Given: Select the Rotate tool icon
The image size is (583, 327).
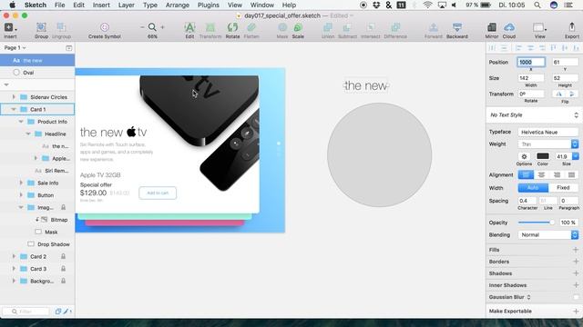Looking at the screenshot, I should tap(232, 27).
